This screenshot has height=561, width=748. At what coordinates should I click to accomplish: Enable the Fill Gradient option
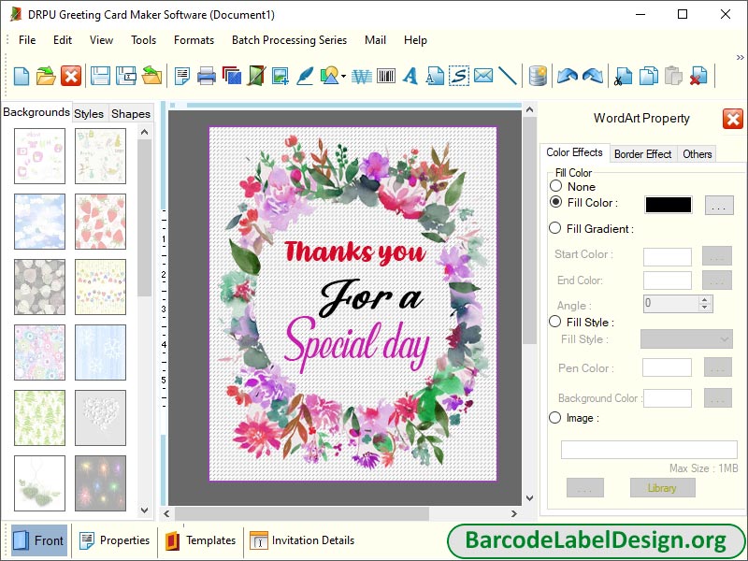556,228
